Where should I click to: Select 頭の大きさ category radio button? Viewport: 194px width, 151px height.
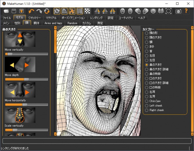[147, 38]
